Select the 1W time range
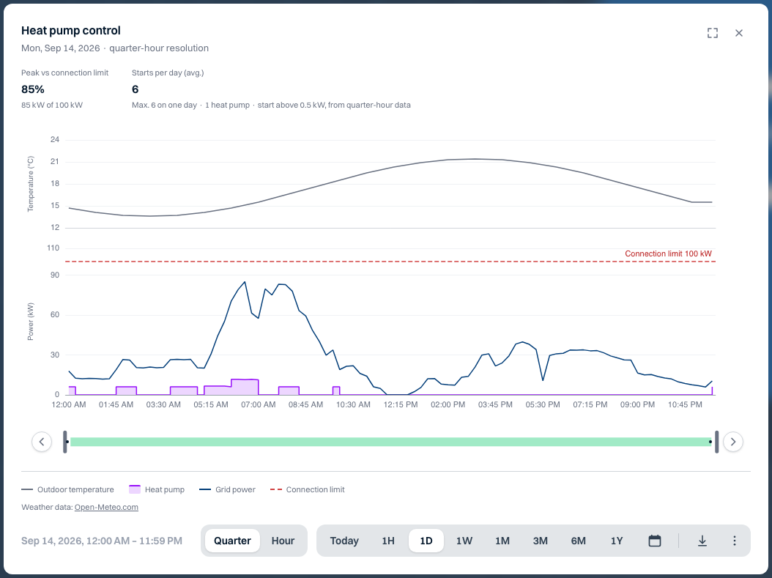 click(x=464, y=541)
